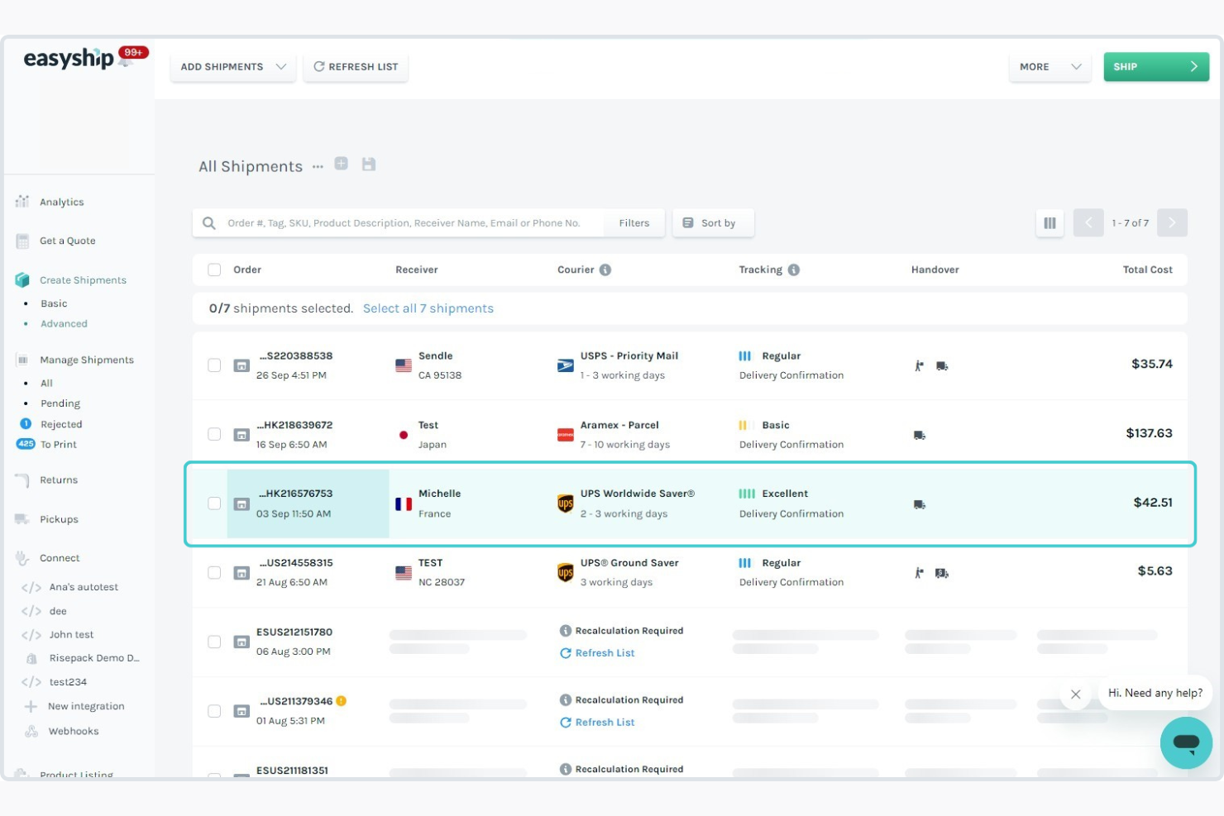Screen dimensions: 1224x816
Task: Click the save view floppy disk icon
Action: 369,164
